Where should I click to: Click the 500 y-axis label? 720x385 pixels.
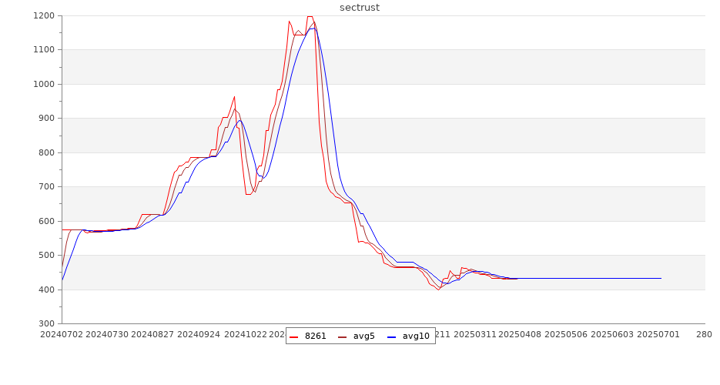(x=45, y=255)
